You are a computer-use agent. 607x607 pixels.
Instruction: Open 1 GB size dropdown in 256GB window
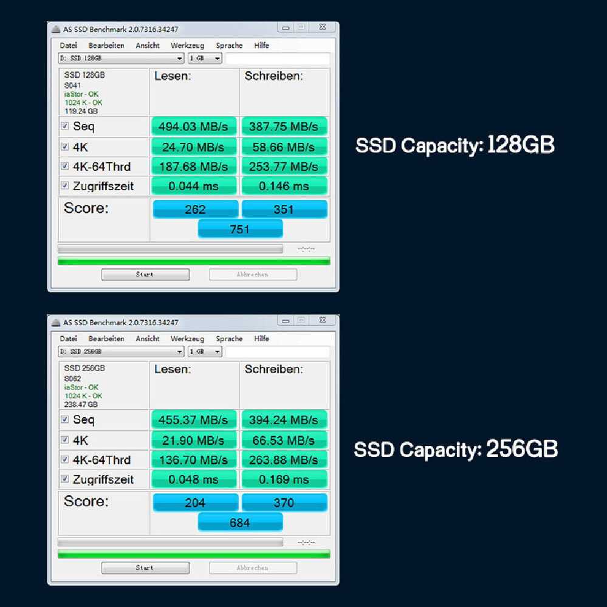[x=205, y=352]
